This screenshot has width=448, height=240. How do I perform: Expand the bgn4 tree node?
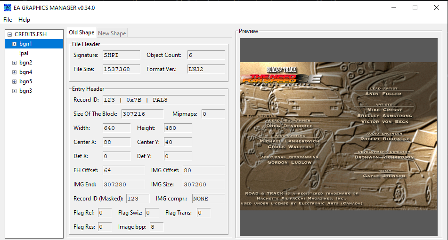coord(14,72)
